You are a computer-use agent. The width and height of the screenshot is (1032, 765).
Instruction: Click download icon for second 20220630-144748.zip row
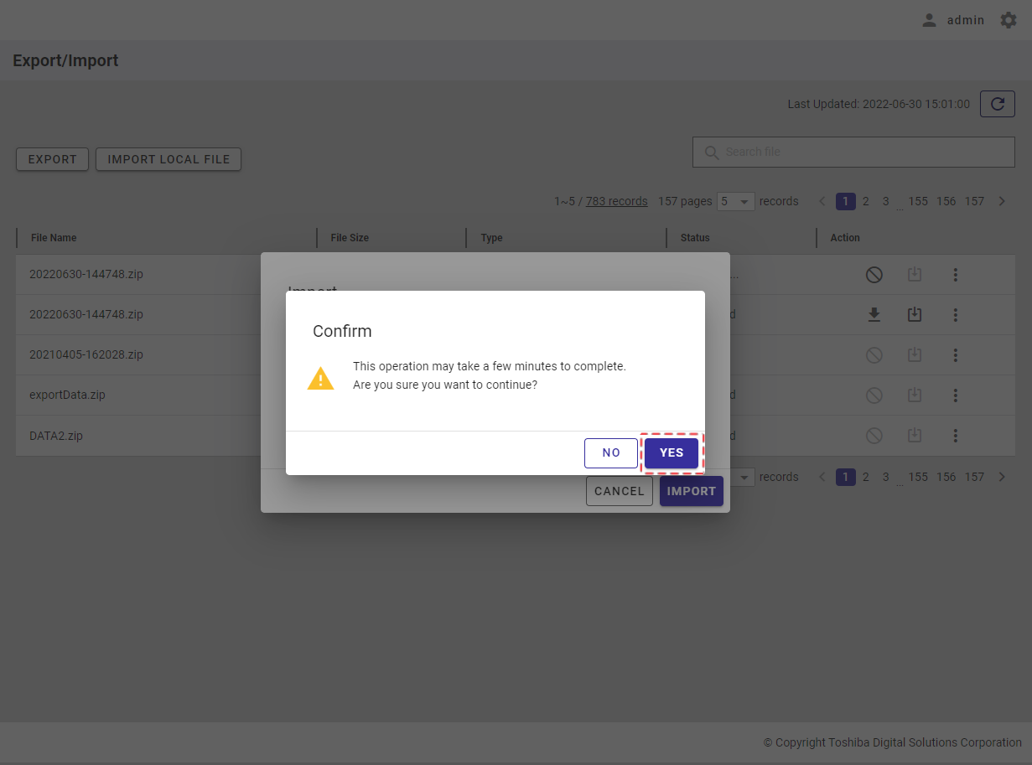tap(874, 315)
